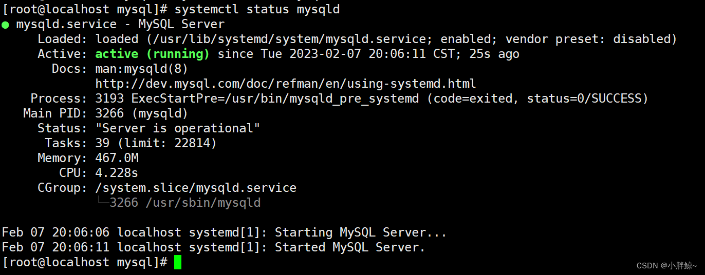Click the systemctl status mysqld command
The height and width of the screenshot is (275, 705).
(x=257, y=9)
